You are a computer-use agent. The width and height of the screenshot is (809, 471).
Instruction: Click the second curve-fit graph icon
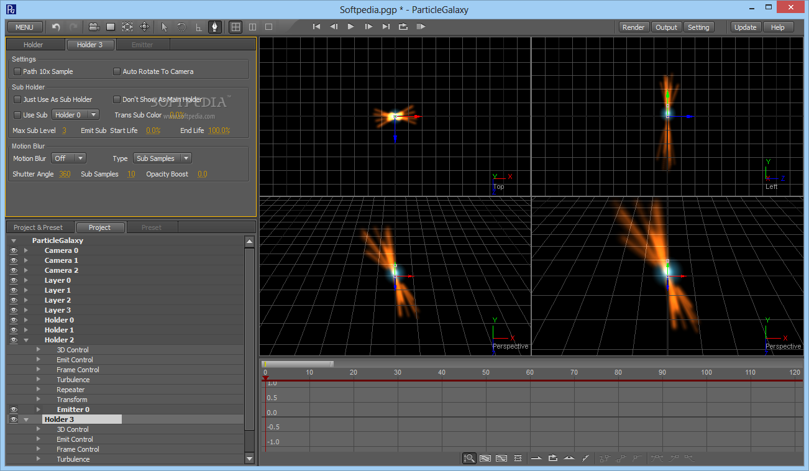(501, 458)
